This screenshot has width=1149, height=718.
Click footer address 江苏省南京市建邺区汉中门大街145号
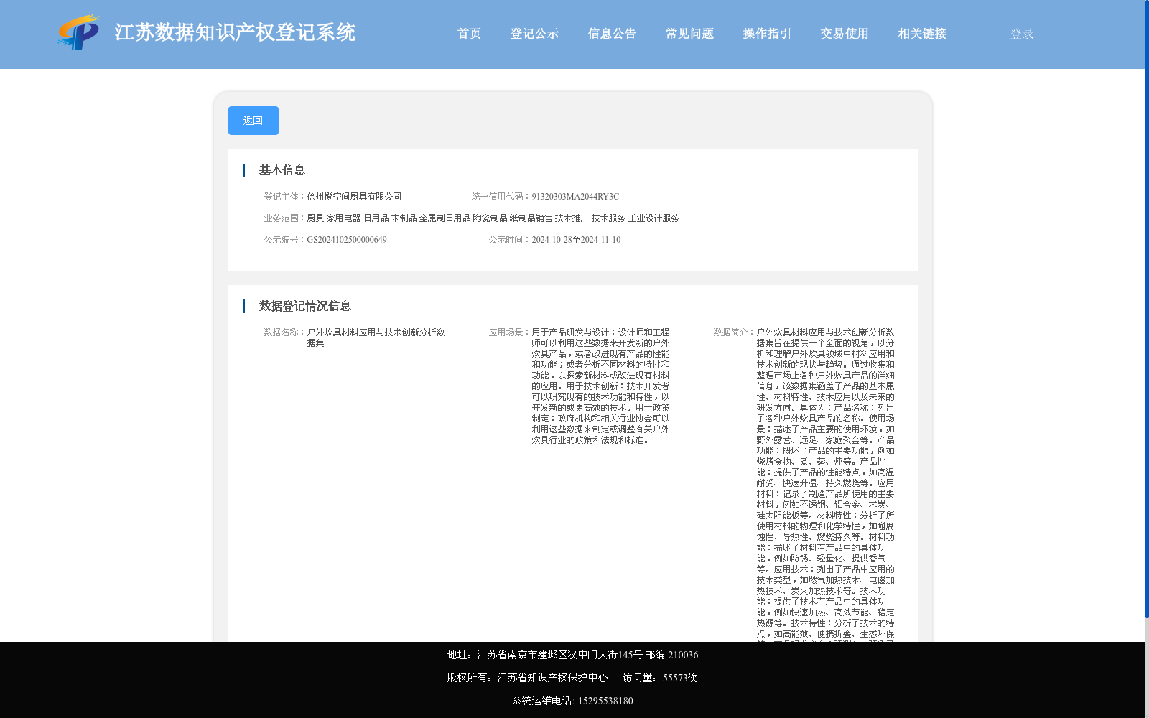pyautogui.click(x=560, y=655)
